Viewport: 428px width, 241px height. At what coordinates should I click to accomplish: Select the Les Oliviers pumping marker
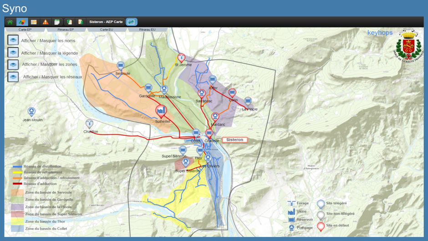pos(208,158)
